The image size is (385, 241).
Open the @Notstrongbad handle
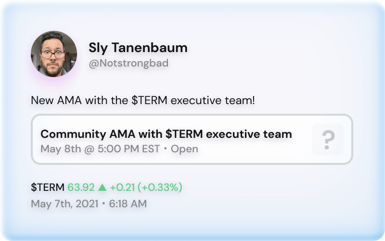pyautogui.click(x=128, y=63)
